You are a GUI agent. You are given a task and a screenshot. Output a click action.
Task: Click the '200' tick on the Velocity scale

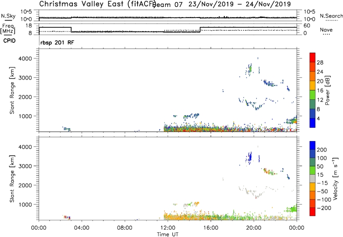[322, 150]
